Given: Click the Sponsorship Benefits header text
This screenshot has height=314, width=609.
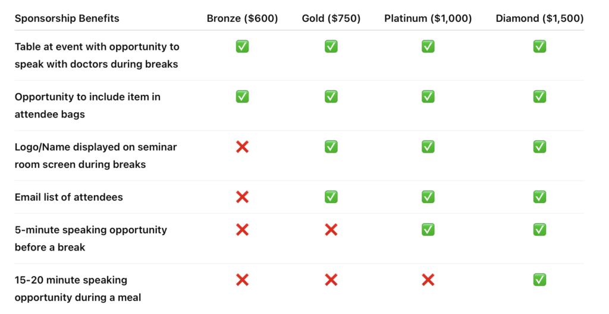Looking at the screenshot, I should click(67, 18).
